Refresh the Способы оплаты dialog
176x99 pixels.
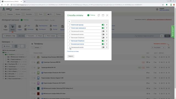pos(99,15)
